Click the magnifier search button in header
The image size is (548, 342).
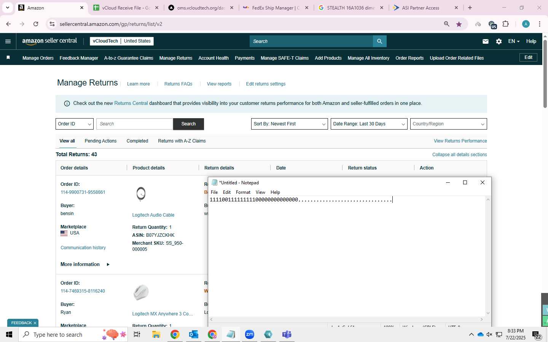point(379,41)
